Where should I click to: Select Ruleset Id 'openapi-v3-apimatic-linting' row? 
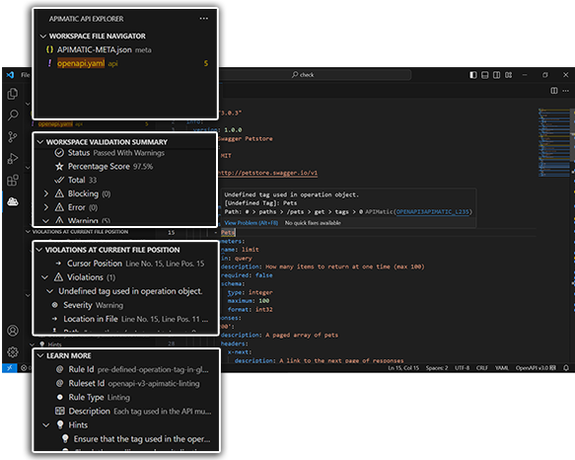(126, 383)
